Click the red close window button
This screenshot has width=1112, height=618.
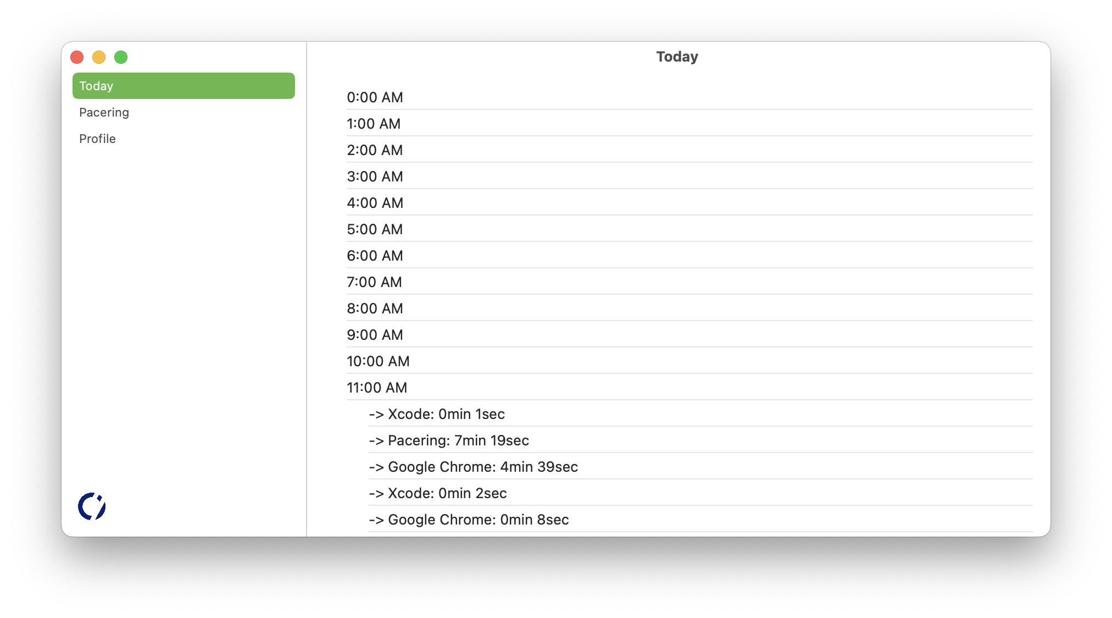point(77,57)
